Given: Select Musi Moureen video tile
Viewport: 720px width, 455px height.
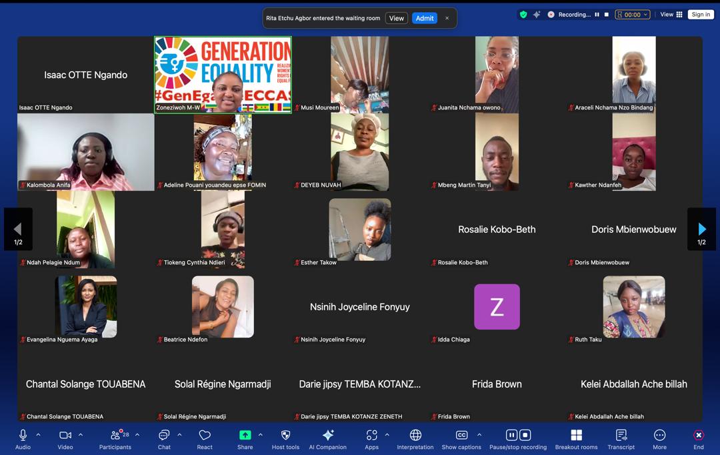Looking at the screenshot, I should pyautogui.click(x=360, y=75).
